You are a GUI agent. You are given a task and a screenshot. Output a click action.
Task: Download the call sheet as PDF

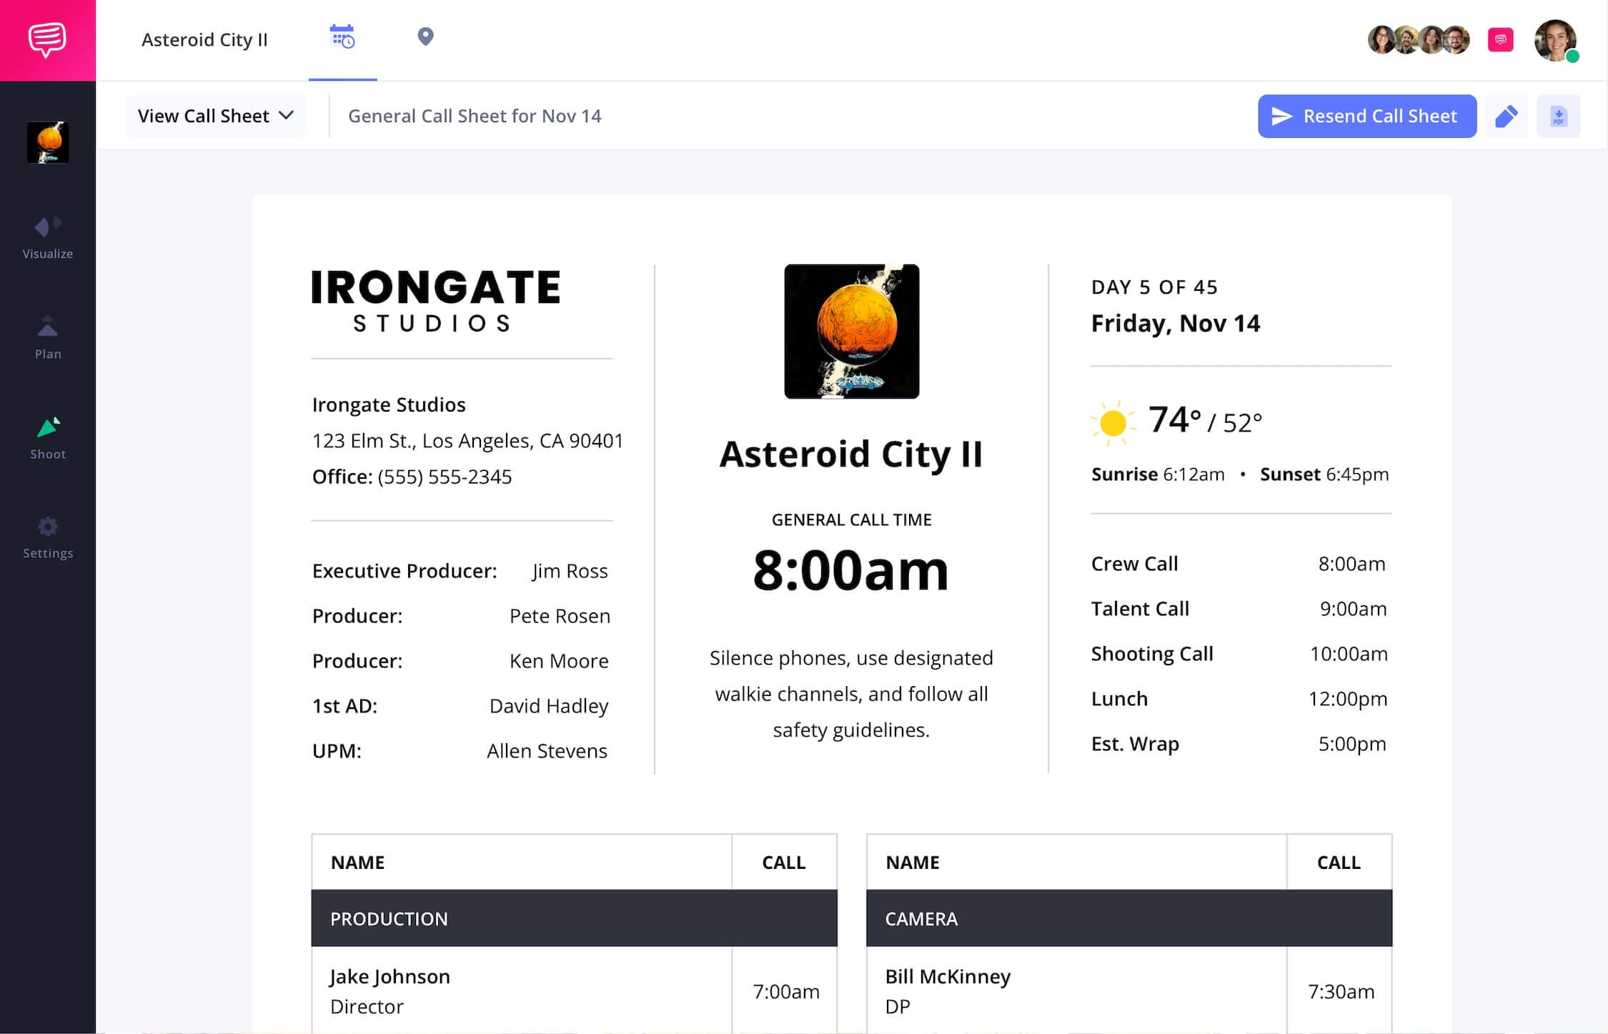pyautogui.click(x=1559, y=115)
